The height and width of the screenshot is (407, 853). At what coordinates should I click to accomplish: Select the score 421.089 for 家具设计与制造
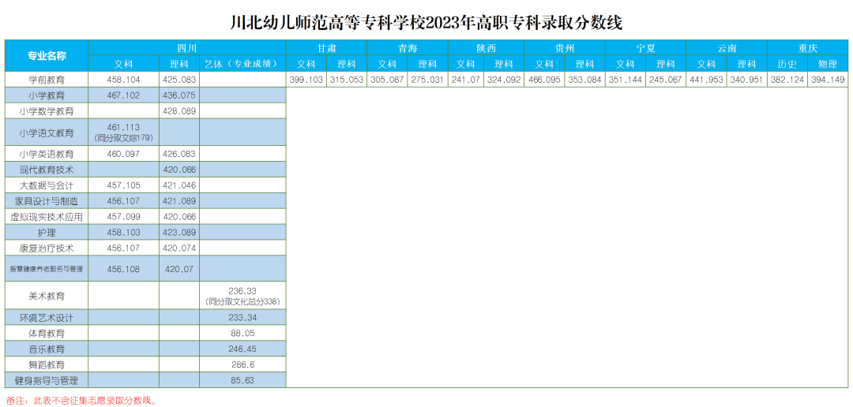coord(179,201)
